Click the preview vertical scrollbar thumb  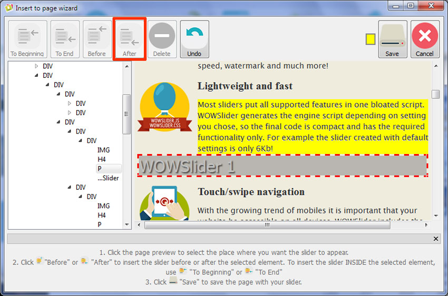tap(435, 94)
